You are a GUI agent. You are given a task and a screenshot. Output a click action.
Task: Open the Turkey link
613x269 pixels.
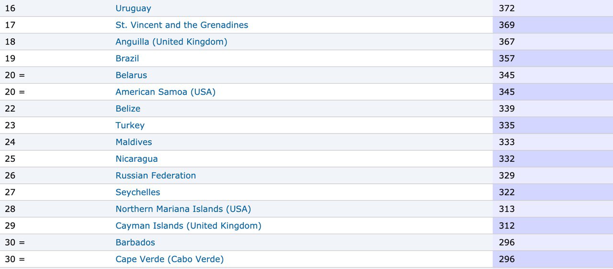[130, 125]
